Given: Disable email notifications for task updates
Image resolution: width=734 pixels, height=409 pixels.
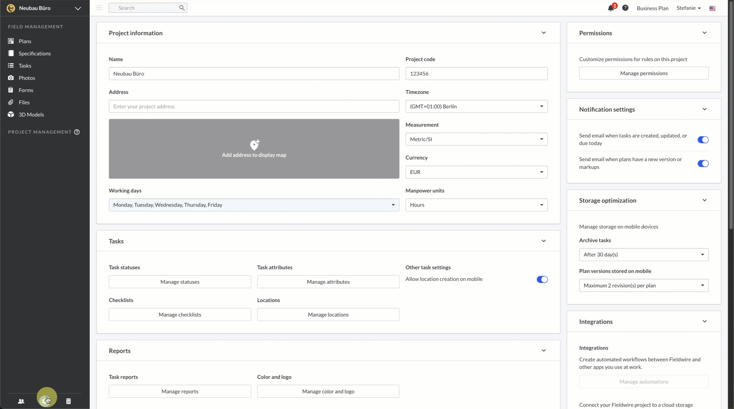Looking at the screenshot, I should (x=703, y=140).
